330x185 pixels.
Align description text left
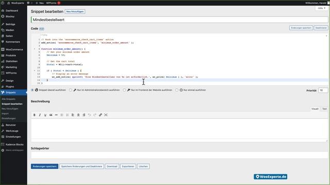[x=73, y=115]
